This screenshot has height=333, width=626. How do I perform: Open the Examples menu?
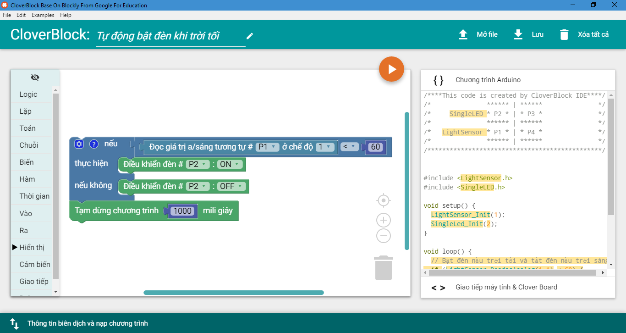43,15
